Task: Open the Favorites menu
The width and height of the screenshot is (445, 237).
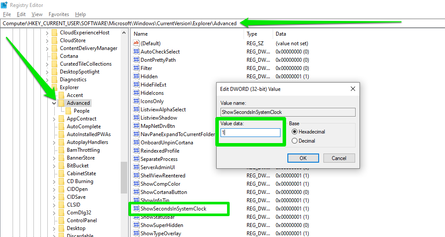Action: coord(59,14)
